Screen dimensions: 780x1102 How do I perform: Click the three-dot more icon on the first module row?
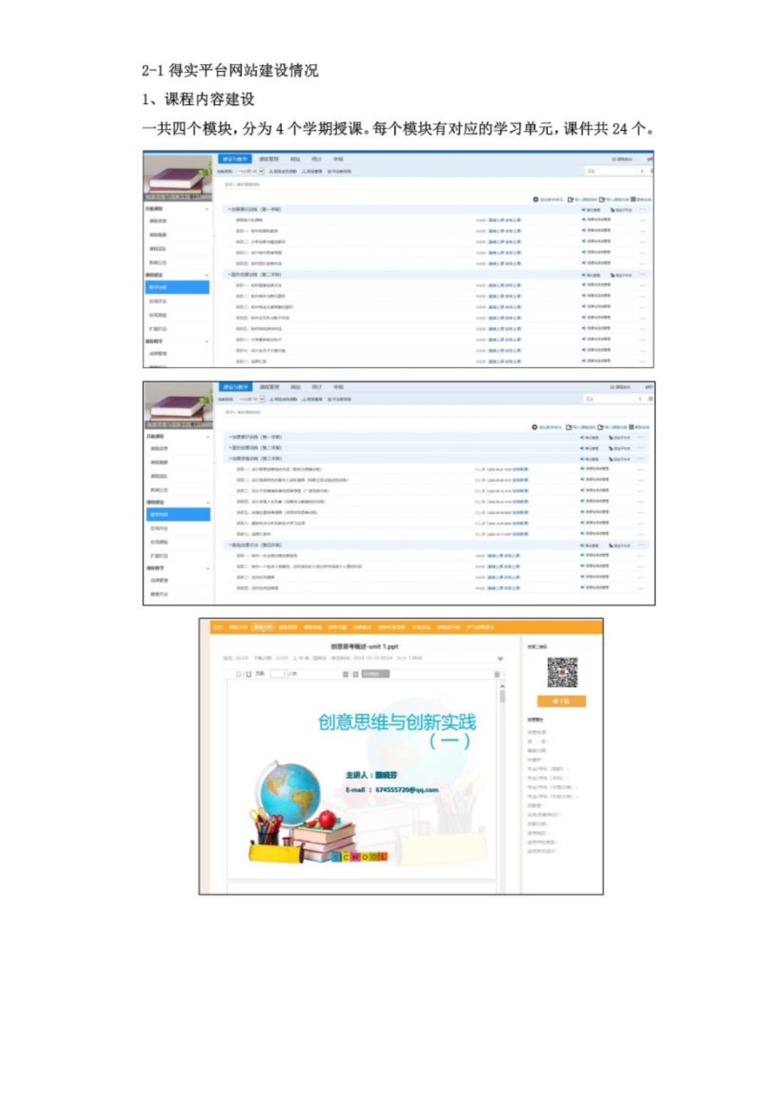pyautogui.click(x=642, y=209)
